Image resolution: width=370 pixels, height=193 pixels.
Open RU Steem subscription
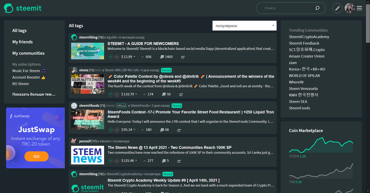[x=21, y=84]
